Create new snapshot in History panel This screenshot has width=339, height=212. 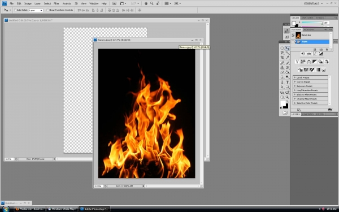(321, 50)
